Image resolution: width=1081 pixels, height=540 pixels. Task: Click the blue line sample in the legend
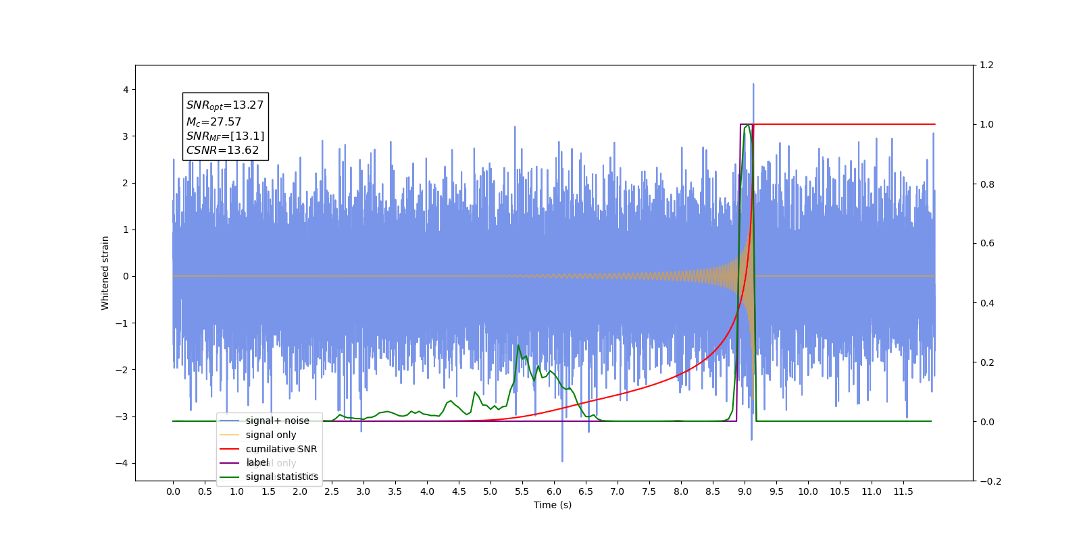click(230, 421)
